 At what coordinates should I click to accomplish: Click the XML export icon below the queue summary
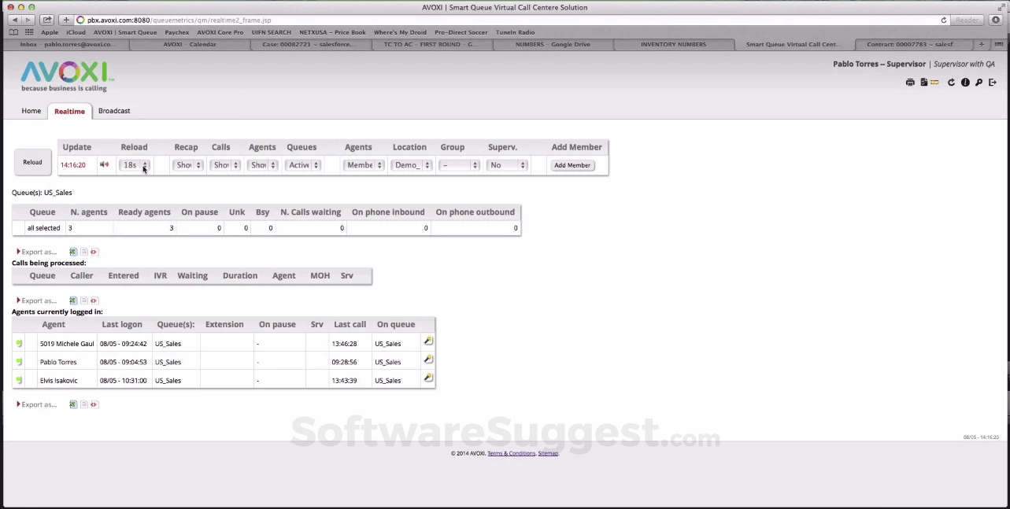(x=94, y=252)
